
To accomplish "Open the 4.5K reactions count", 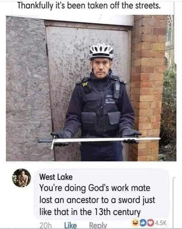I will click(161, 223).
